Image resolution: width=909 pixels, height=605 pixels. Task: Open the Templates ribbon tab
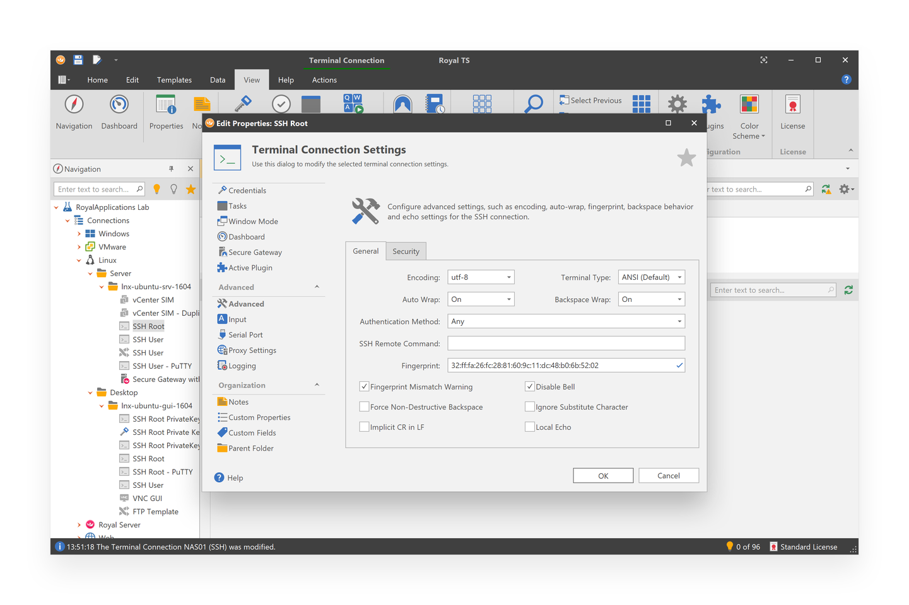click(174, 80)
